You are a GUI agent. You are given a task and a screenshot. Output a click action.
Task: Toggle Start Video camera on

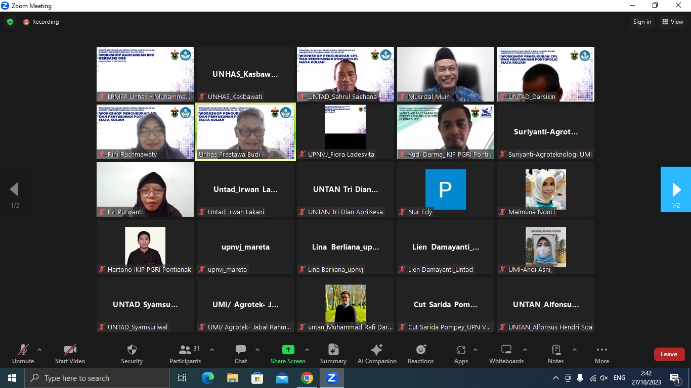70,354
